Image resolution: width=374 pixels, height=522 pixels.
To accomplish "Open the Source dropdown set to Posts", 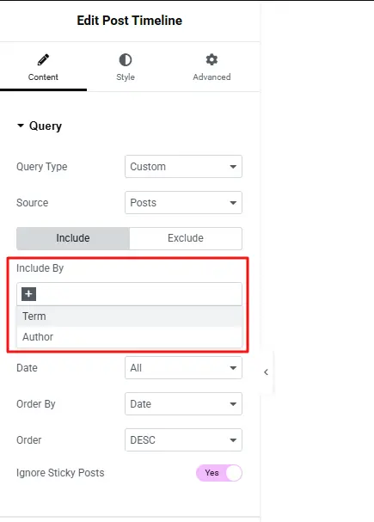I will point(183,202).
